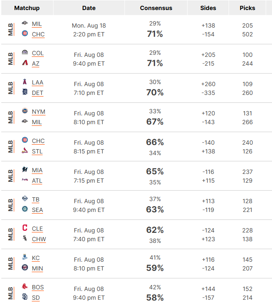
Task: Open the MIN team link
Action: 38,268
